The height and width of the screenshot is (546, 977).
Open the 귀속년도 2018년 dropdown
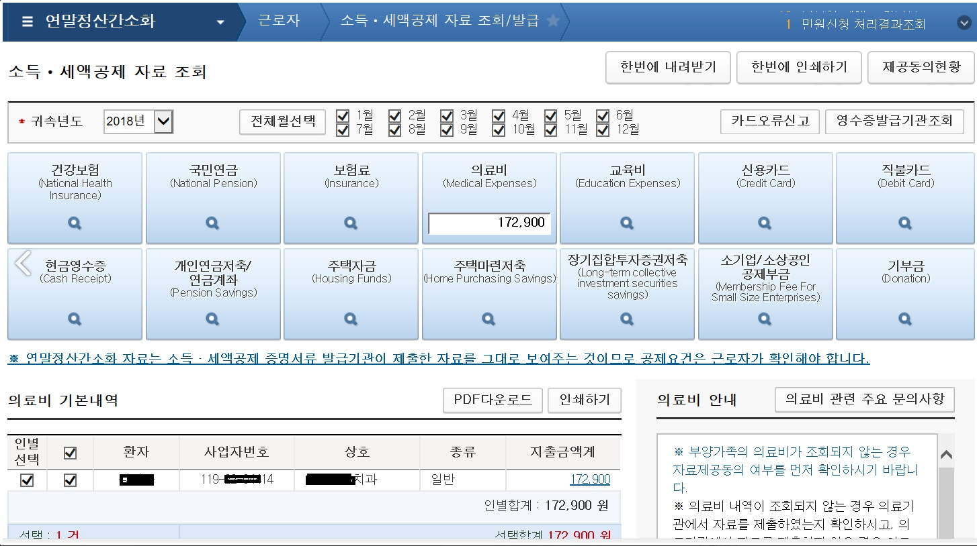(x=138, y=122)
